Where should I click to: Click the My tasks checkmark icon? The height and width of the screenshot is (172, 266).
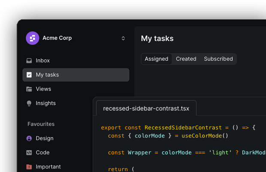(29, 75)
